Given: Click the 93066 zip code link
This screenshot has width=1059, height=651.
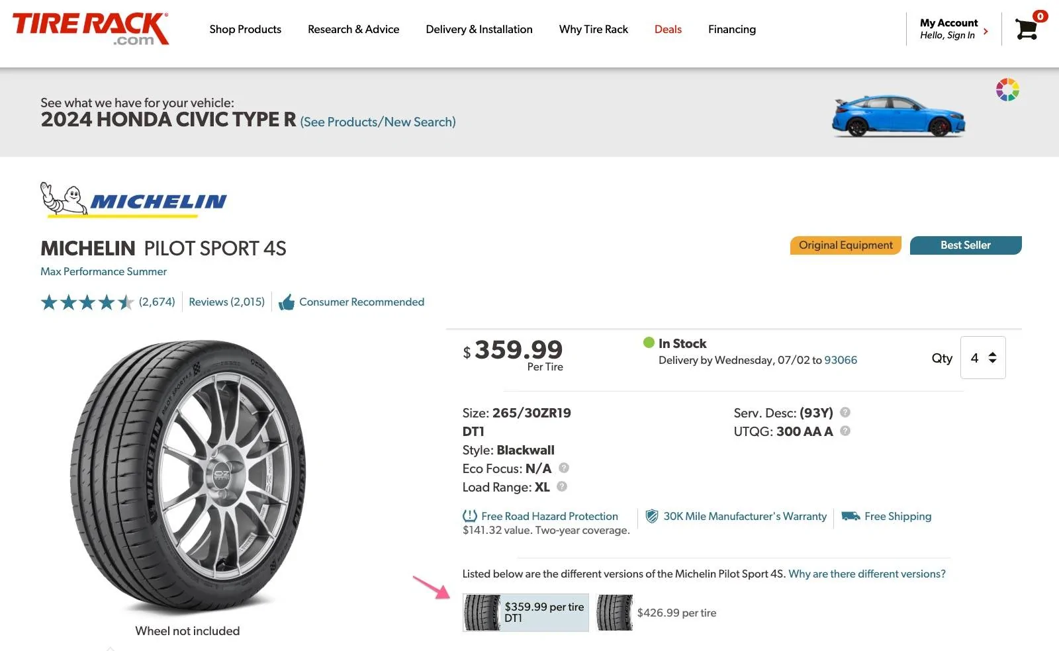Looking at the screenshot, I should 841,360.
